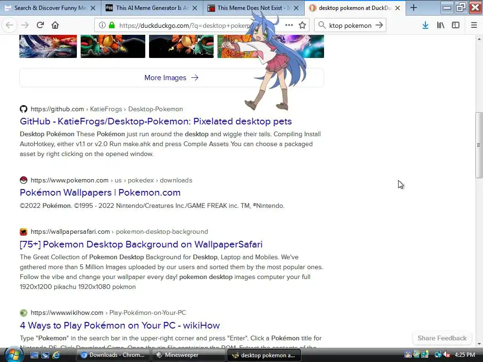
Task: Open GitHub KatieFrogs/Desktop-Pokemon result title
Action: tap(156, 121)
